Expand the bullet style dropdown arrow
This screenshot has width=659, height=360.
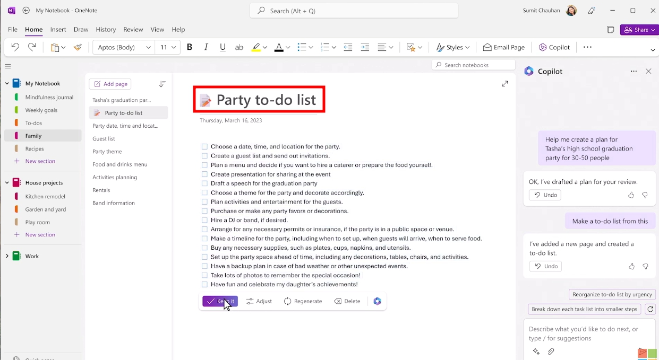(311, 47)
